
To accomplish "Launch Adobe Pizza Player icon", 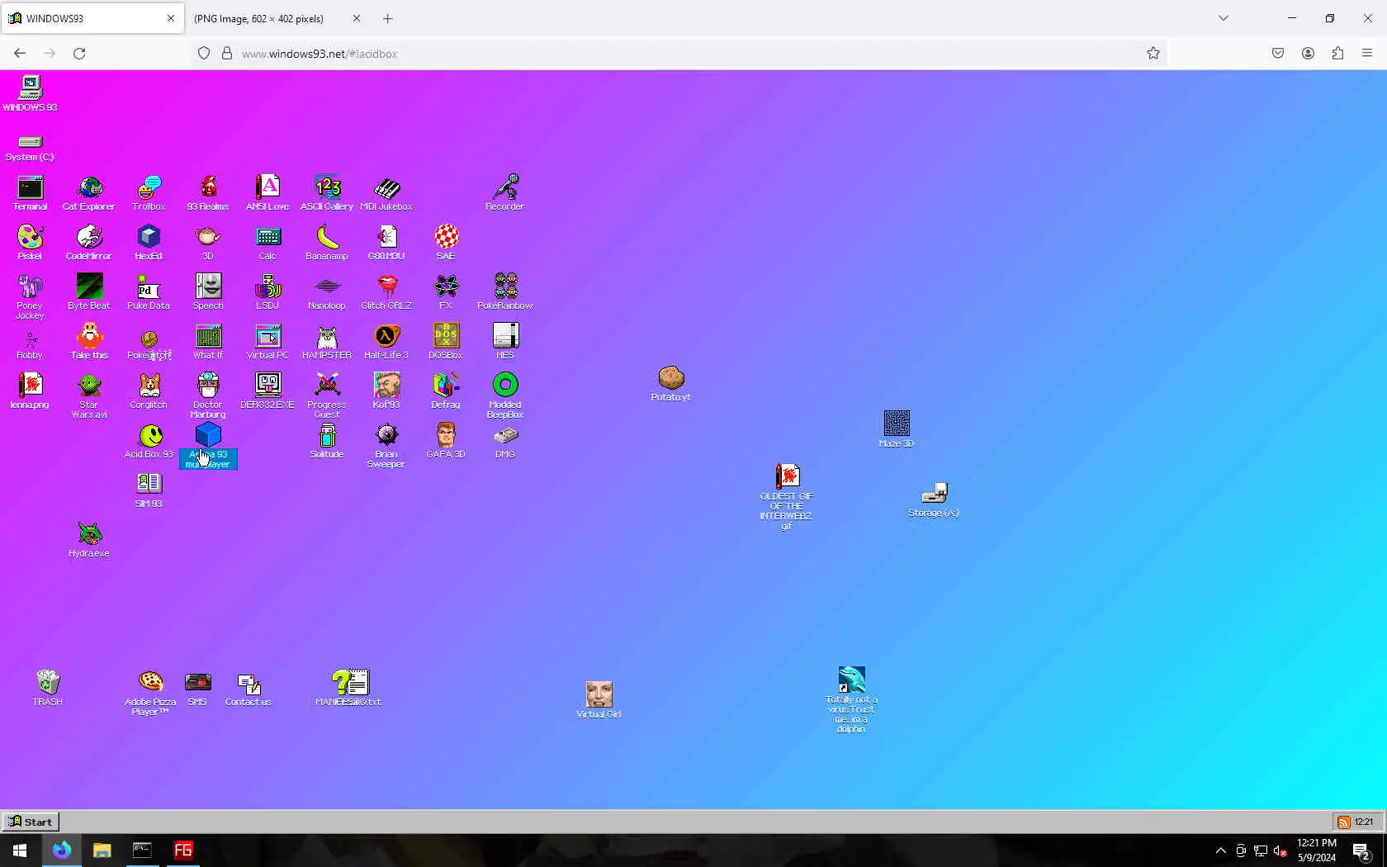I will 150,693.
